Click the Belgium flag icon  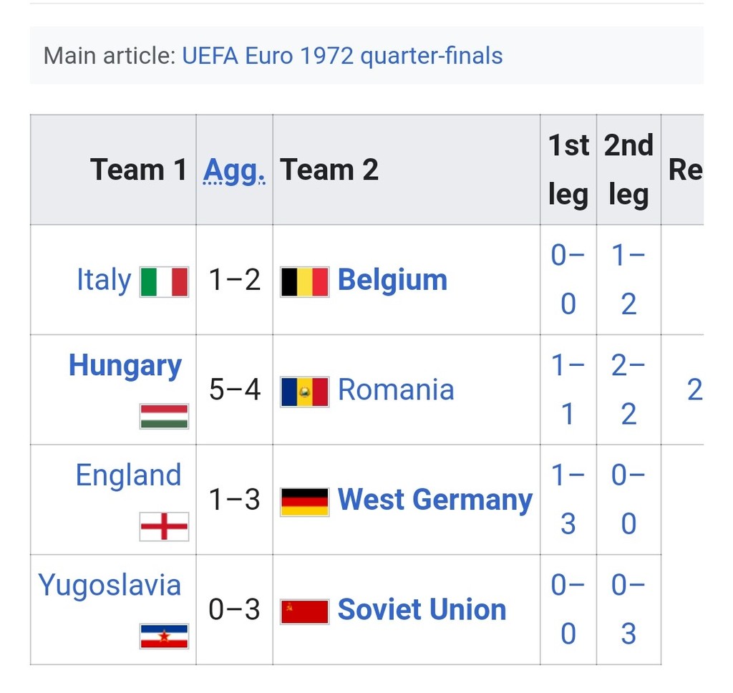(x=305, y=281)
